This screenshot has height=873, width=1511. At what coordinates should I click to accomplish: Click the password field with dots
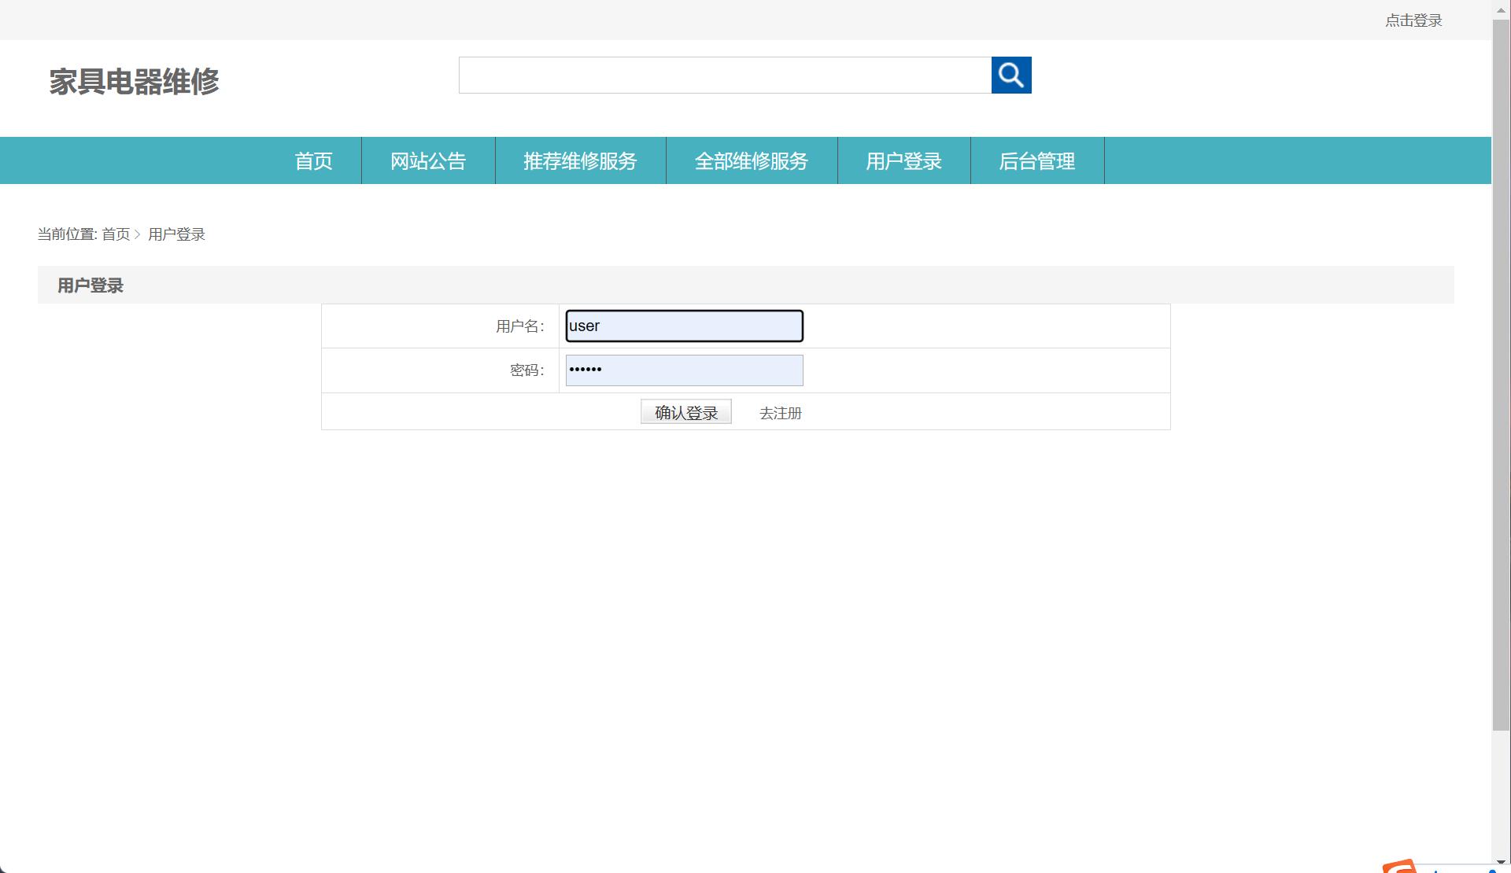[x=683, y=370]
